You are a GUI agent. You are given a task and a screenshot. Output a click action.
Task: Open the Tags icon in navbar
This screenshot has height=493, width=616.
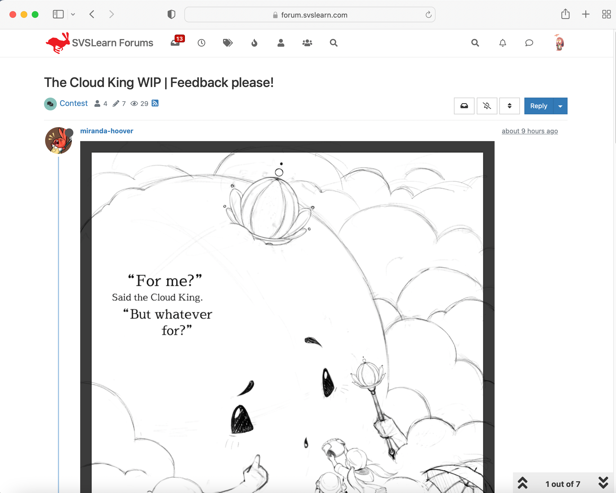(x=228, y=43)
